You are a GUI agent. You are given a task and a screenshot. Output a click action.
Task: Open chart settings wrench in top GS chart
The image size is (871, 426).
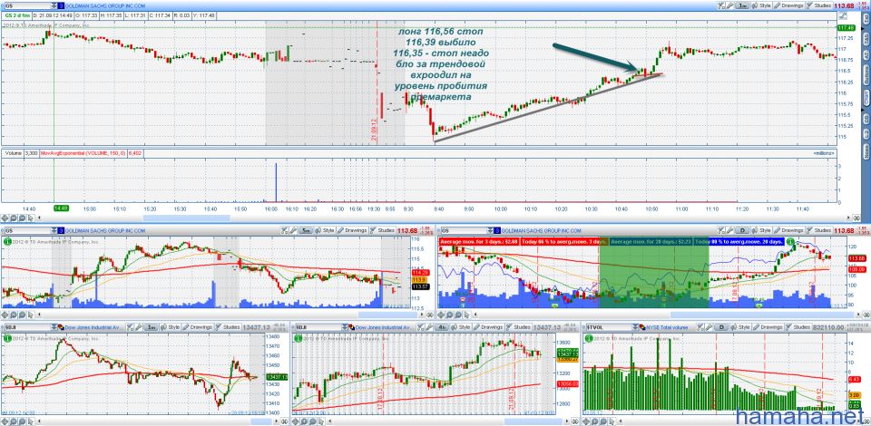click(729, 5)
